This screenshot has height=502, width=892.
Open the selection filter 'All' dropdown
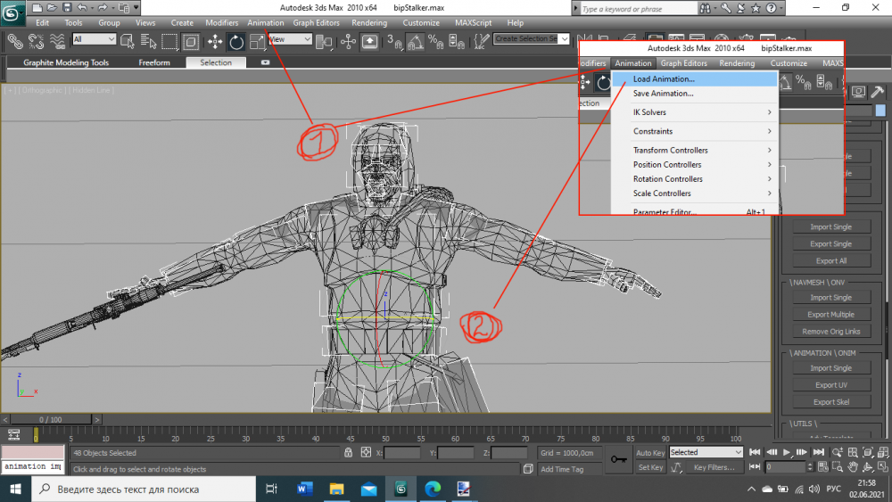click(94, 39)
